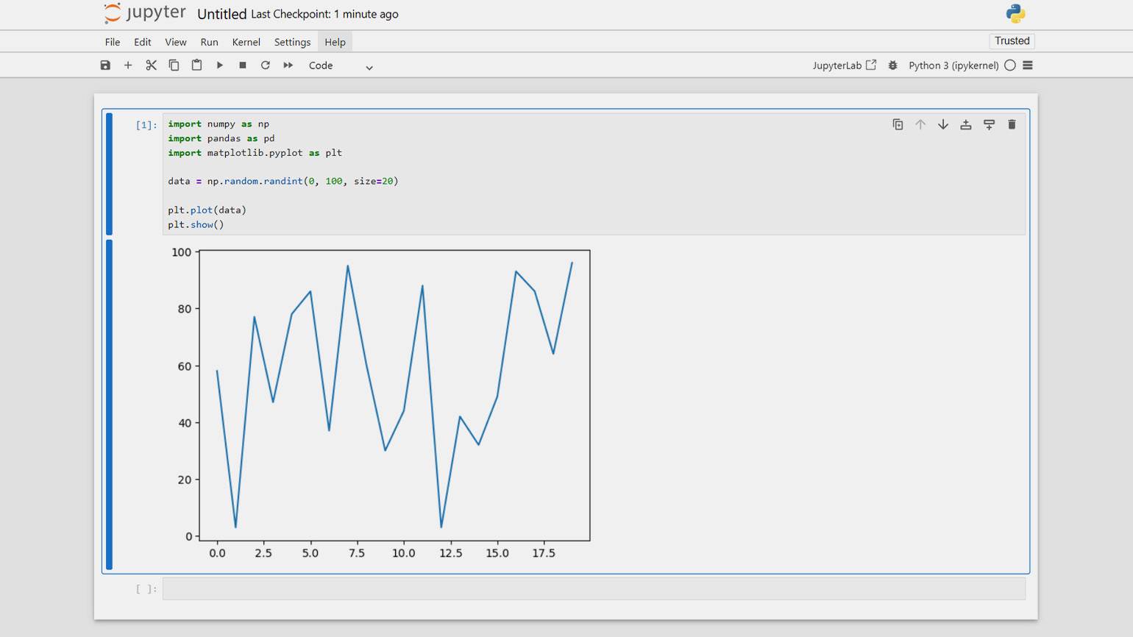
Task: Paste cell from clipboard in the toolbar
Action: [196, 65]
